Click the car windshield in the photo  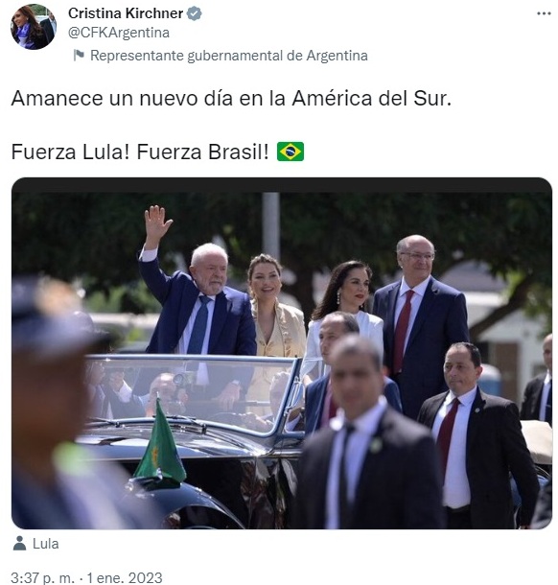[x=194, y=393]
